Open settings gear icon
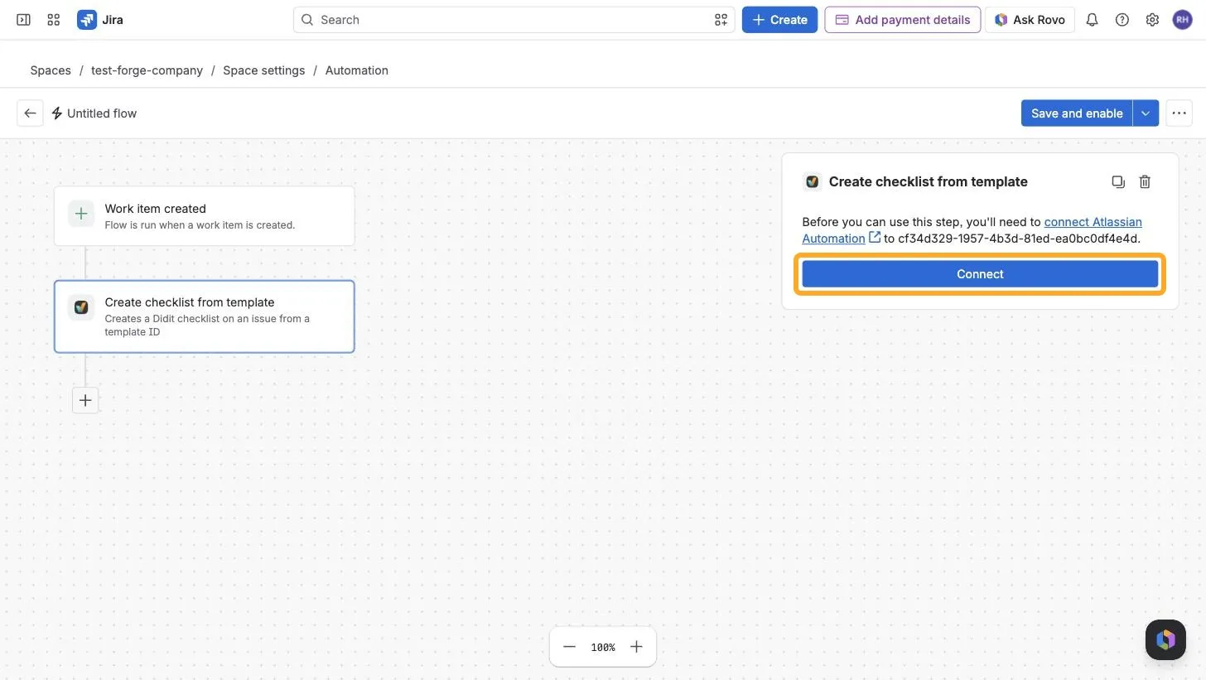This screenshot has width=1206, height=680. coord(1152,20)
